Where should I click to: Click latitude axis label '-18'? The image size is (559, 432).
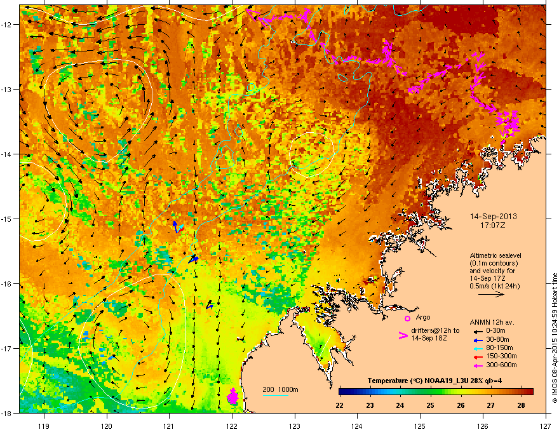pyautogui.click(x=6, y=413)
